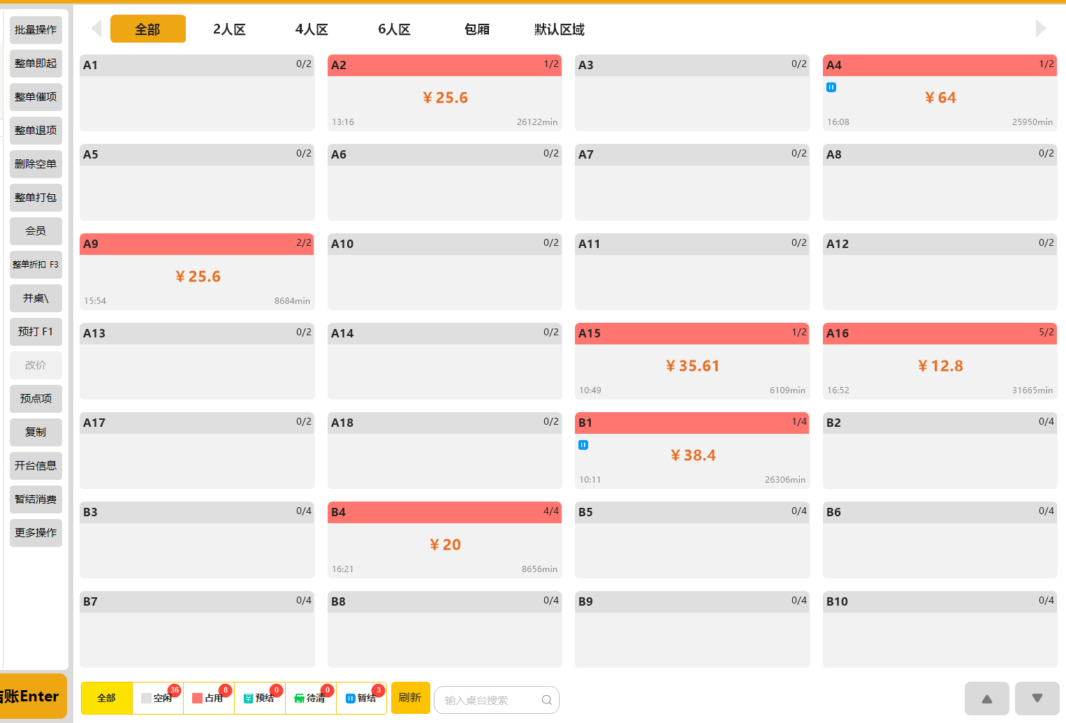Expand 更多操作 menu
This screenshot has width=1066, height=723.
coord(36,533)
